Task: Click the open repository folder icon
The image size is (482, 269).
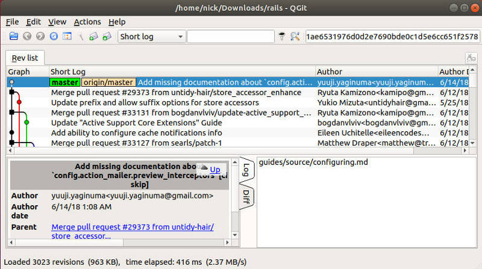Action: click(13, 37)
